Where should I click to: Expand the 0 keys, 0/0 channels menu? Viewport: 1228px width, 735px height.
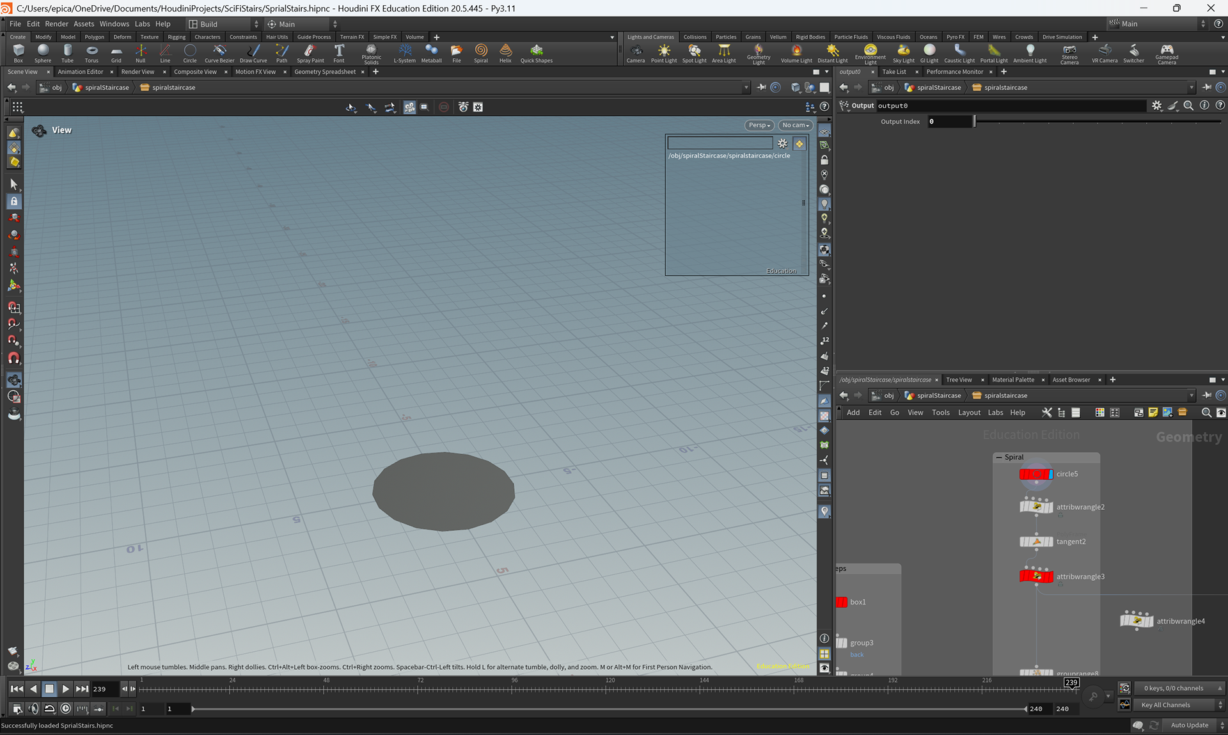coord(1179,688)
